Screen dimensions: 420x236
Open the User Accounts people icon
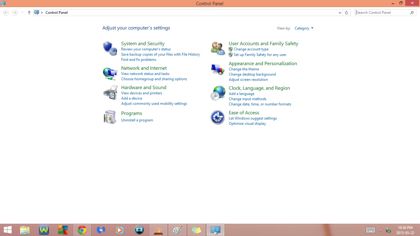218,49
